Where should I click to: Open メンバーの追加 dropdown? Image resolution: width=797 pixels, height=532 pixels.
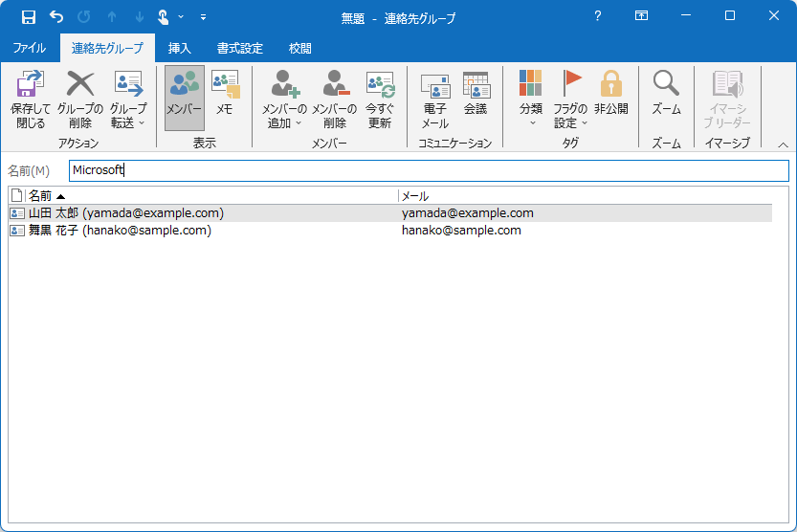(x=284, y=100)
